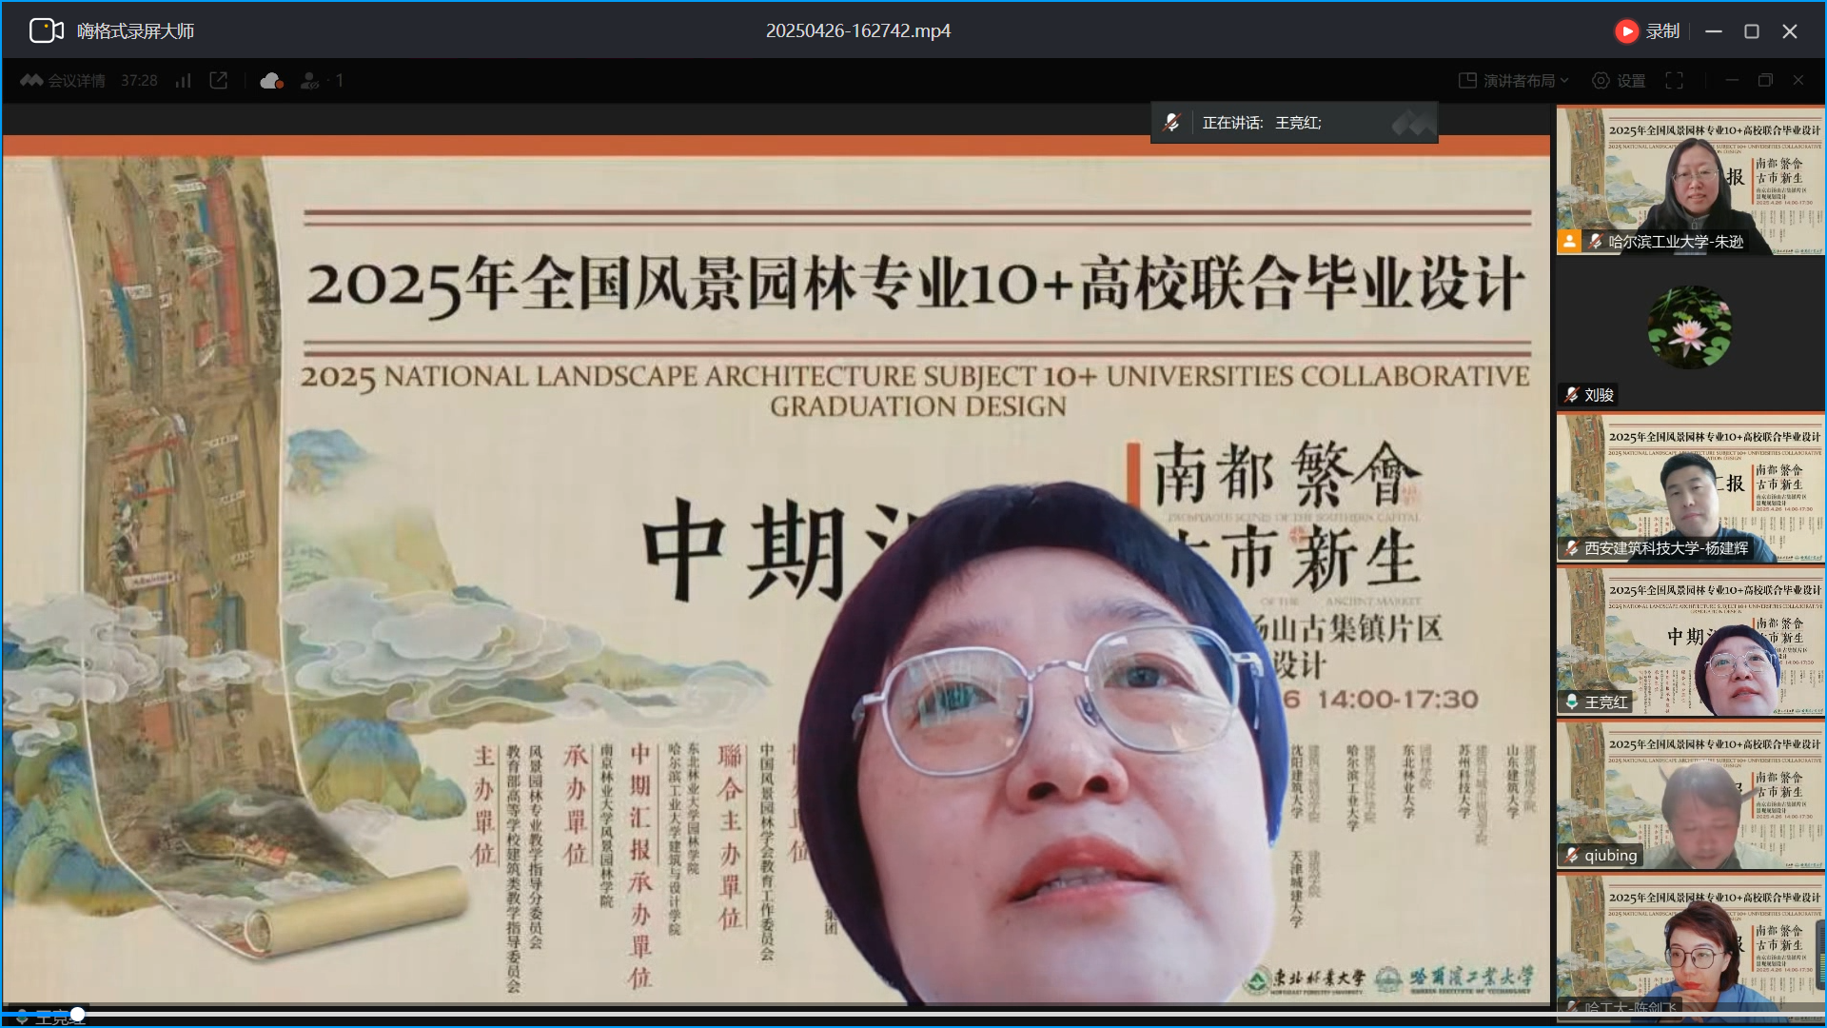Image resolution: width=1827 pixels, height=1028 pixels.
Task: Select 西安建筑科技大学-杨建辉 participant video
Action: point(1690,487)
